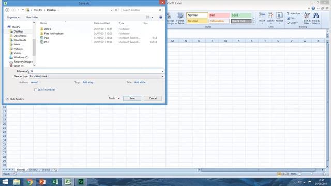Screen dimensions: 331x186
Task: Open Sort & Filter in Excel ribbon
Action: coord(307,19)
